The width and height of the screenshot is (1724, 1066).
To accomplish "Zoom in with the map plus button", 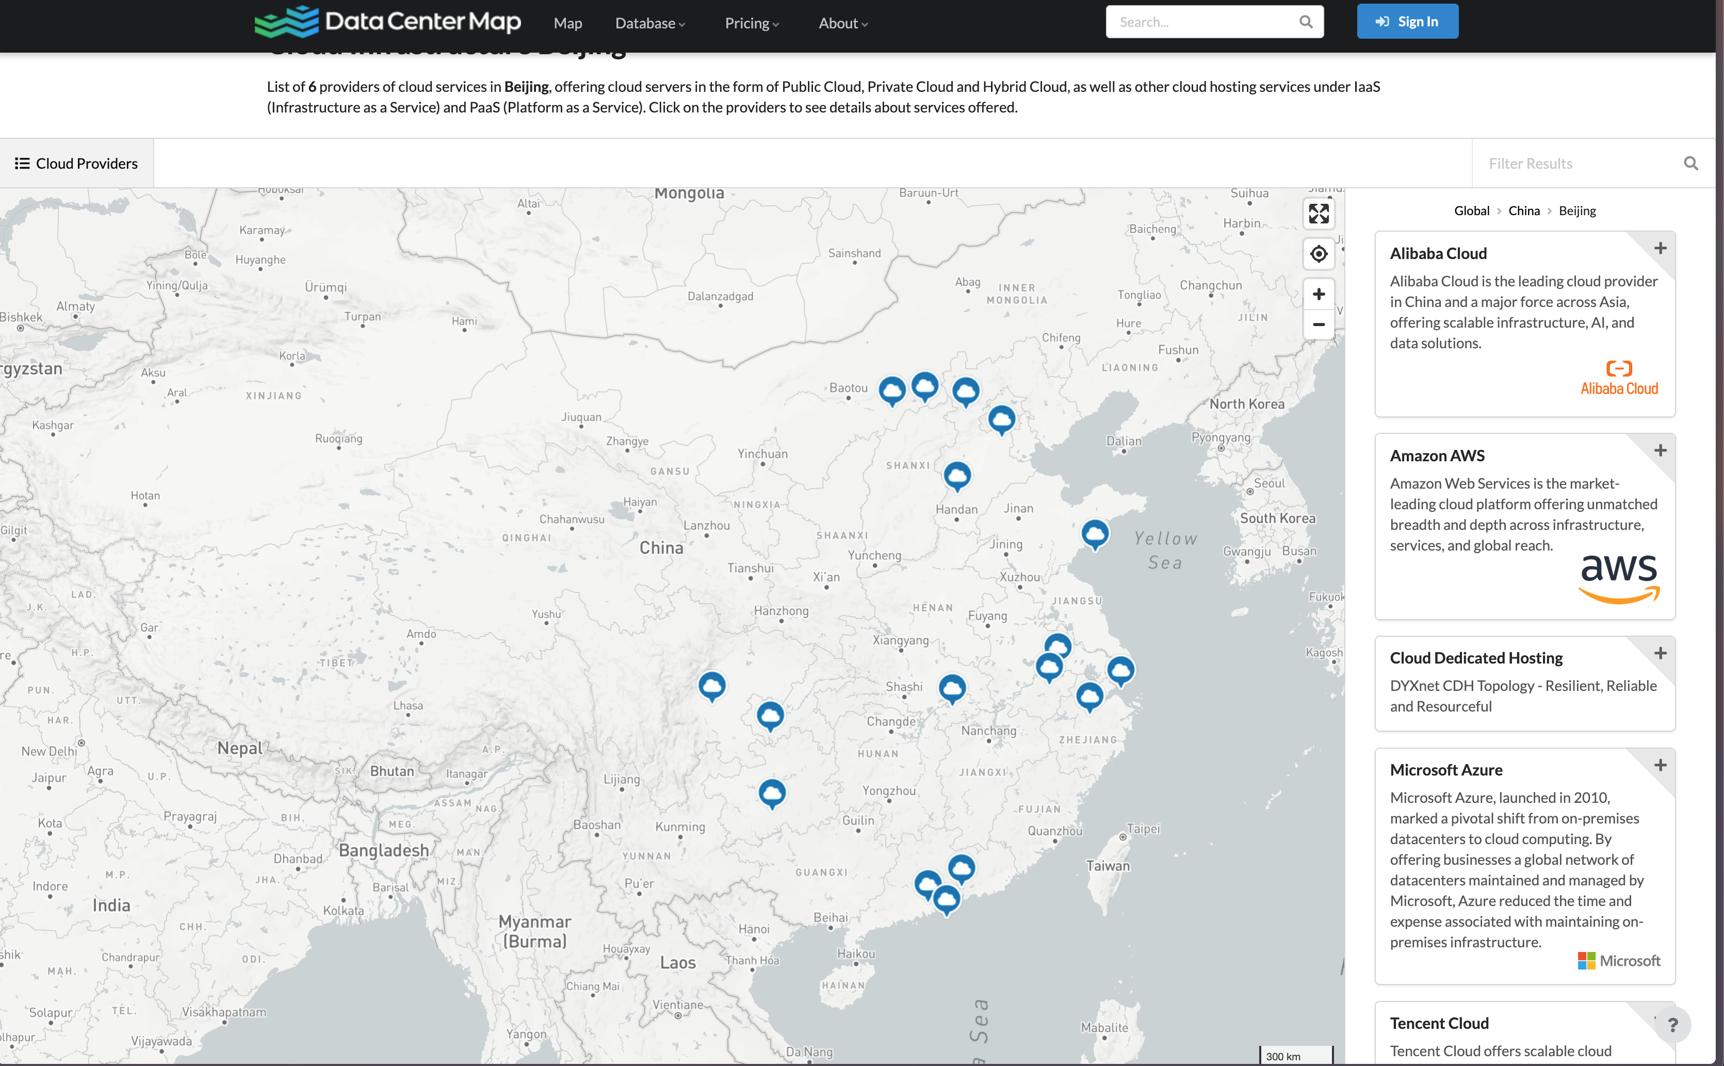I will tap(1318, 294).
